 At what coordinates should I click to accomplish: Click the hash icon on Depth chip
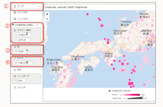(x=16, y=51)
